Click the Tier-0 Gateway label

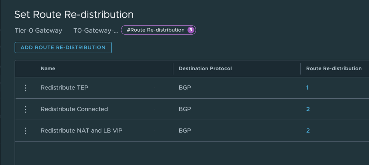pyautogui.click(x=38, y=31)
